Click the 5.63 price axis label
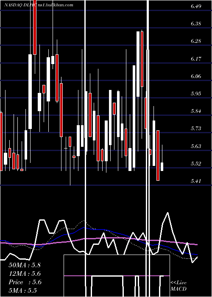 click(196, 146)
